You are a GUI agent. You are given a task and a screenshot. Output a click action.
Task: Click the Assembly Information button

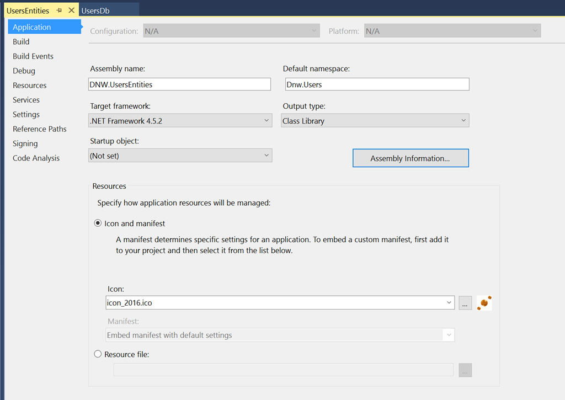tap(410, 158)
